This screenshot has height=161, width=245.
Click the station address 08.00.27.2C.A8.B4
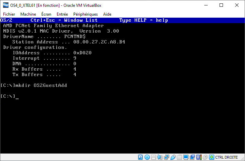pyautogui.click(x=99, y=42)
